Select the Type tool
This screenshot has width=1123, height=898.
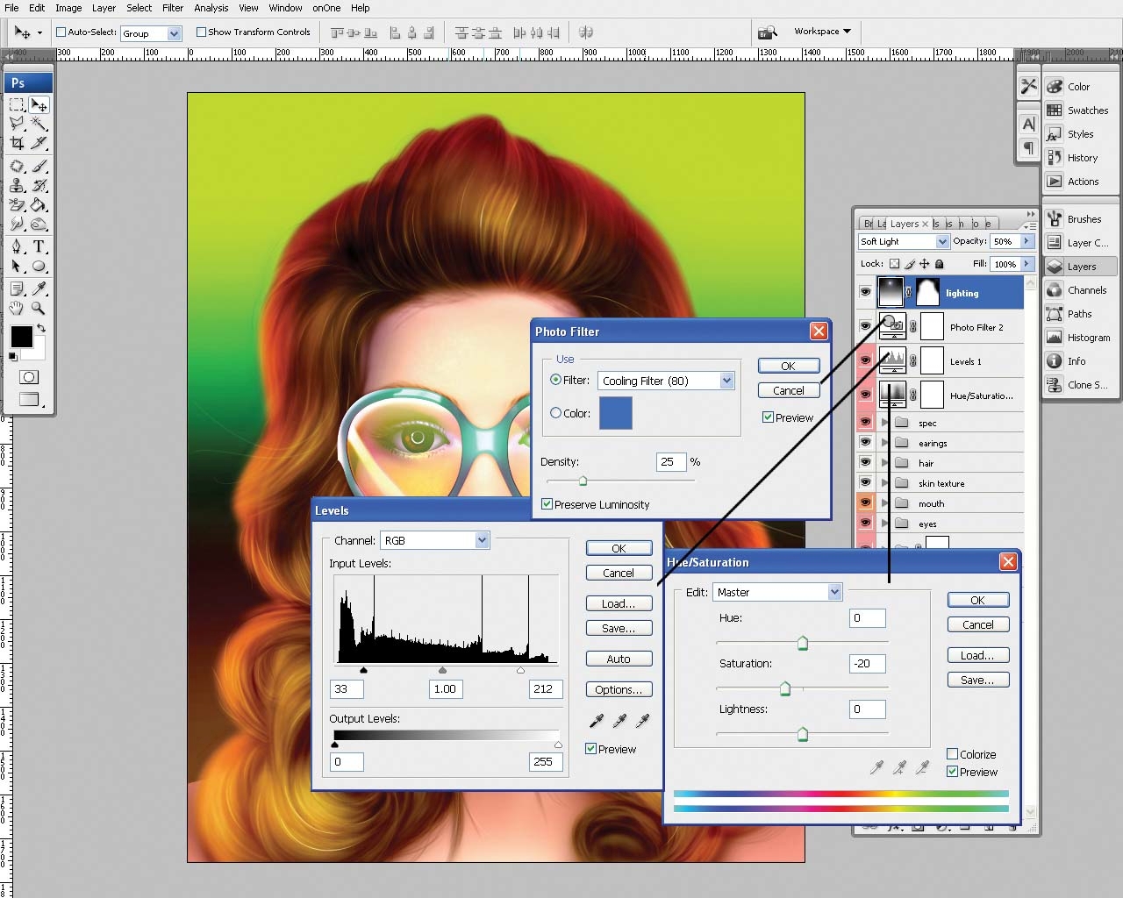39,246
